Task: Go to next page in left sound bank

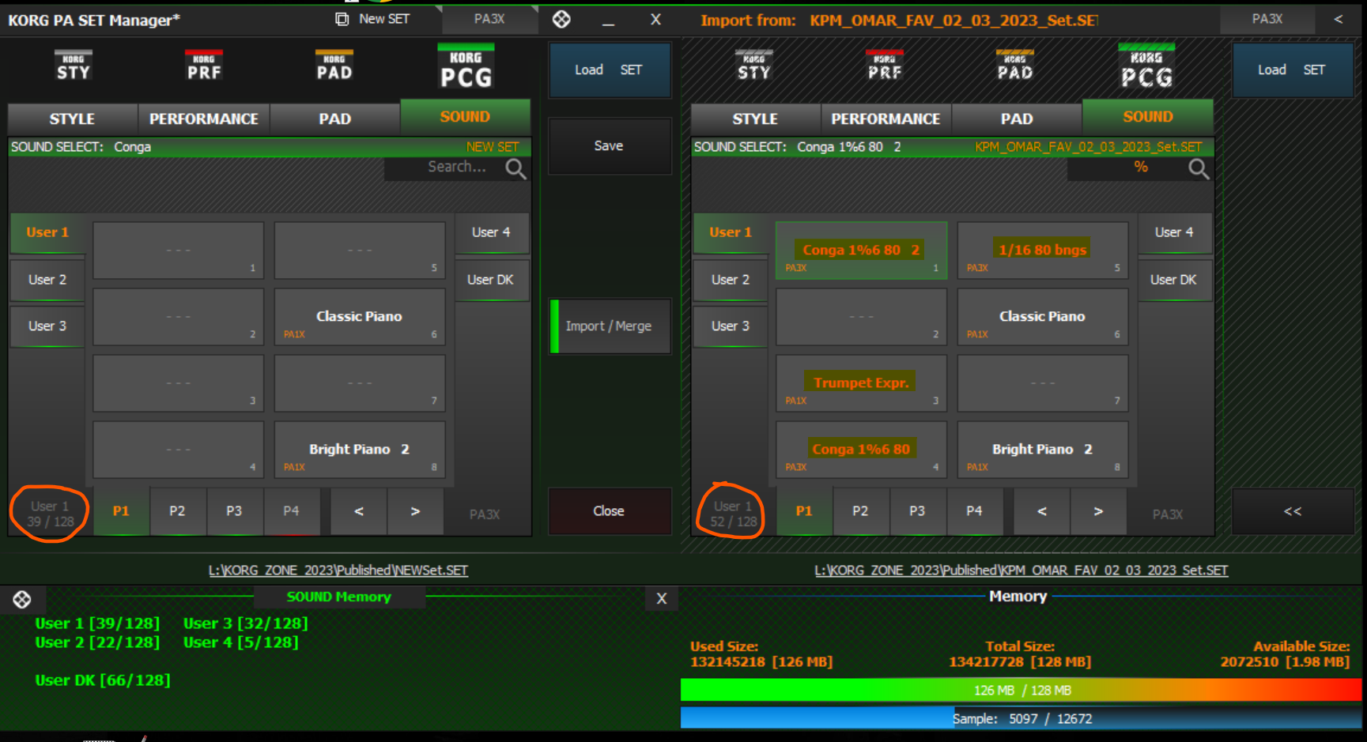Action: click(x=415, y=511)
